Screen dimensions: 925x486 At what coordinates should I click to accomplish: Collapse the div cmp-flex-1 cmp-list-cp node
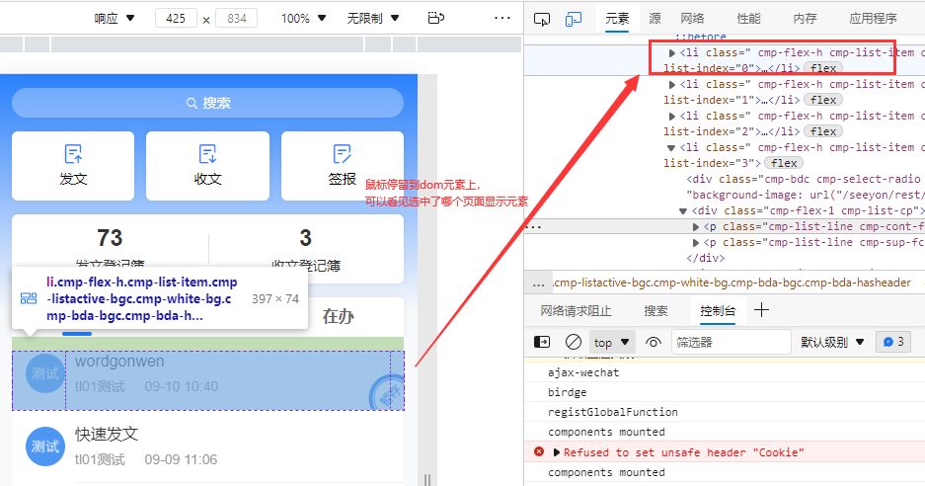683,210
